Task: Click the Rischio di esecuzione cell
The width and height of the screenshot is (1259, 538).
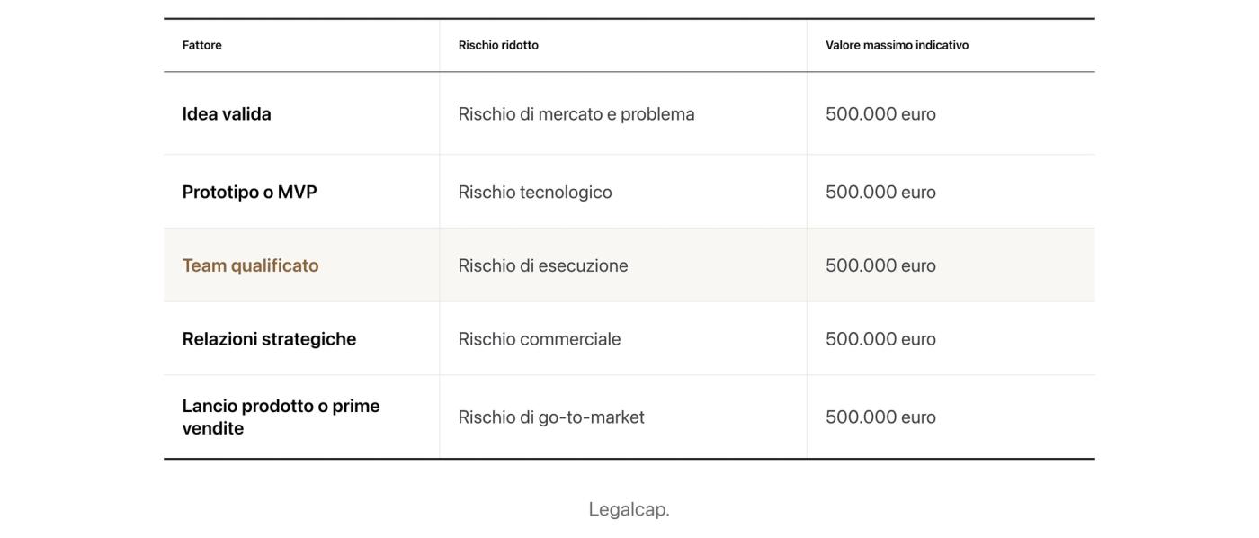Action: (543, 265)
